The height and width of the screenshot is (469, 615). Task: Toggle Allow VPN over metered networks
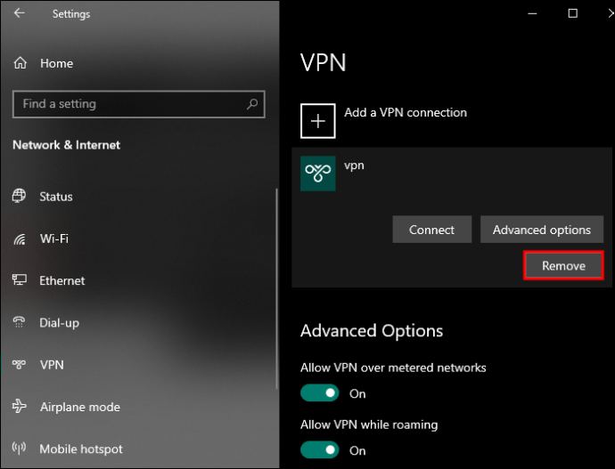pyautogui.click(x=320, y=393)
